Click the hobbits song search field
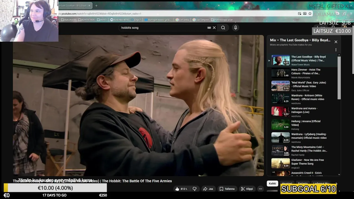Viewport: 354px width, 199px height. click(x=163, y=28)
